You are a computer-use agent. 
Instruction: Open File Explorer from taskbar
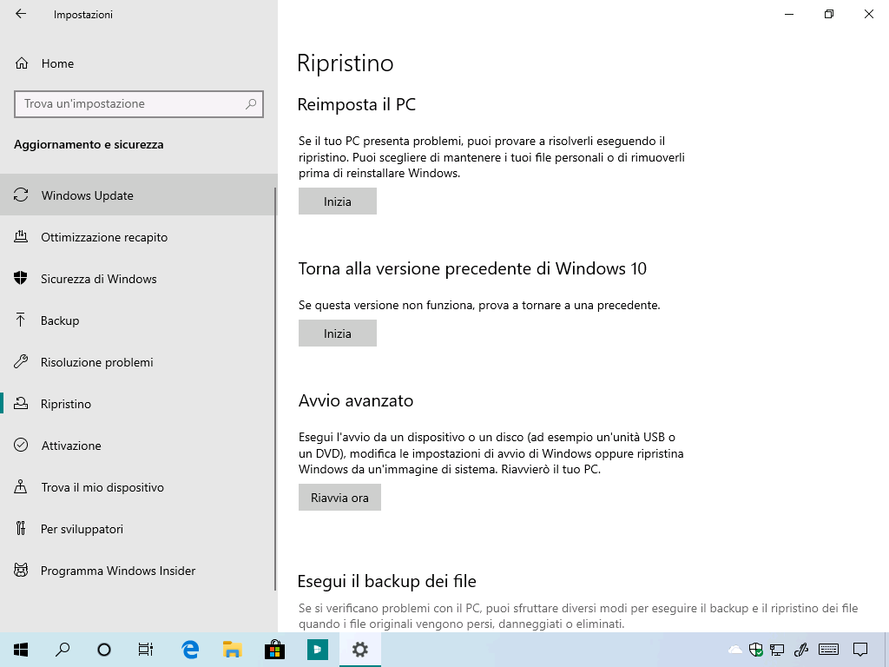pyautogui.click(x=233, y=650)
